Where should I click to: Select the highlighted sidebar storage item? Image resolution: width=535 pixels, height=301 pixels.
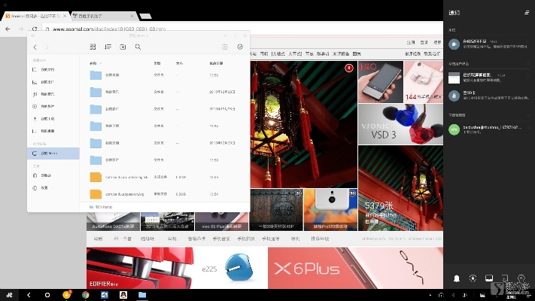[53, 153]
